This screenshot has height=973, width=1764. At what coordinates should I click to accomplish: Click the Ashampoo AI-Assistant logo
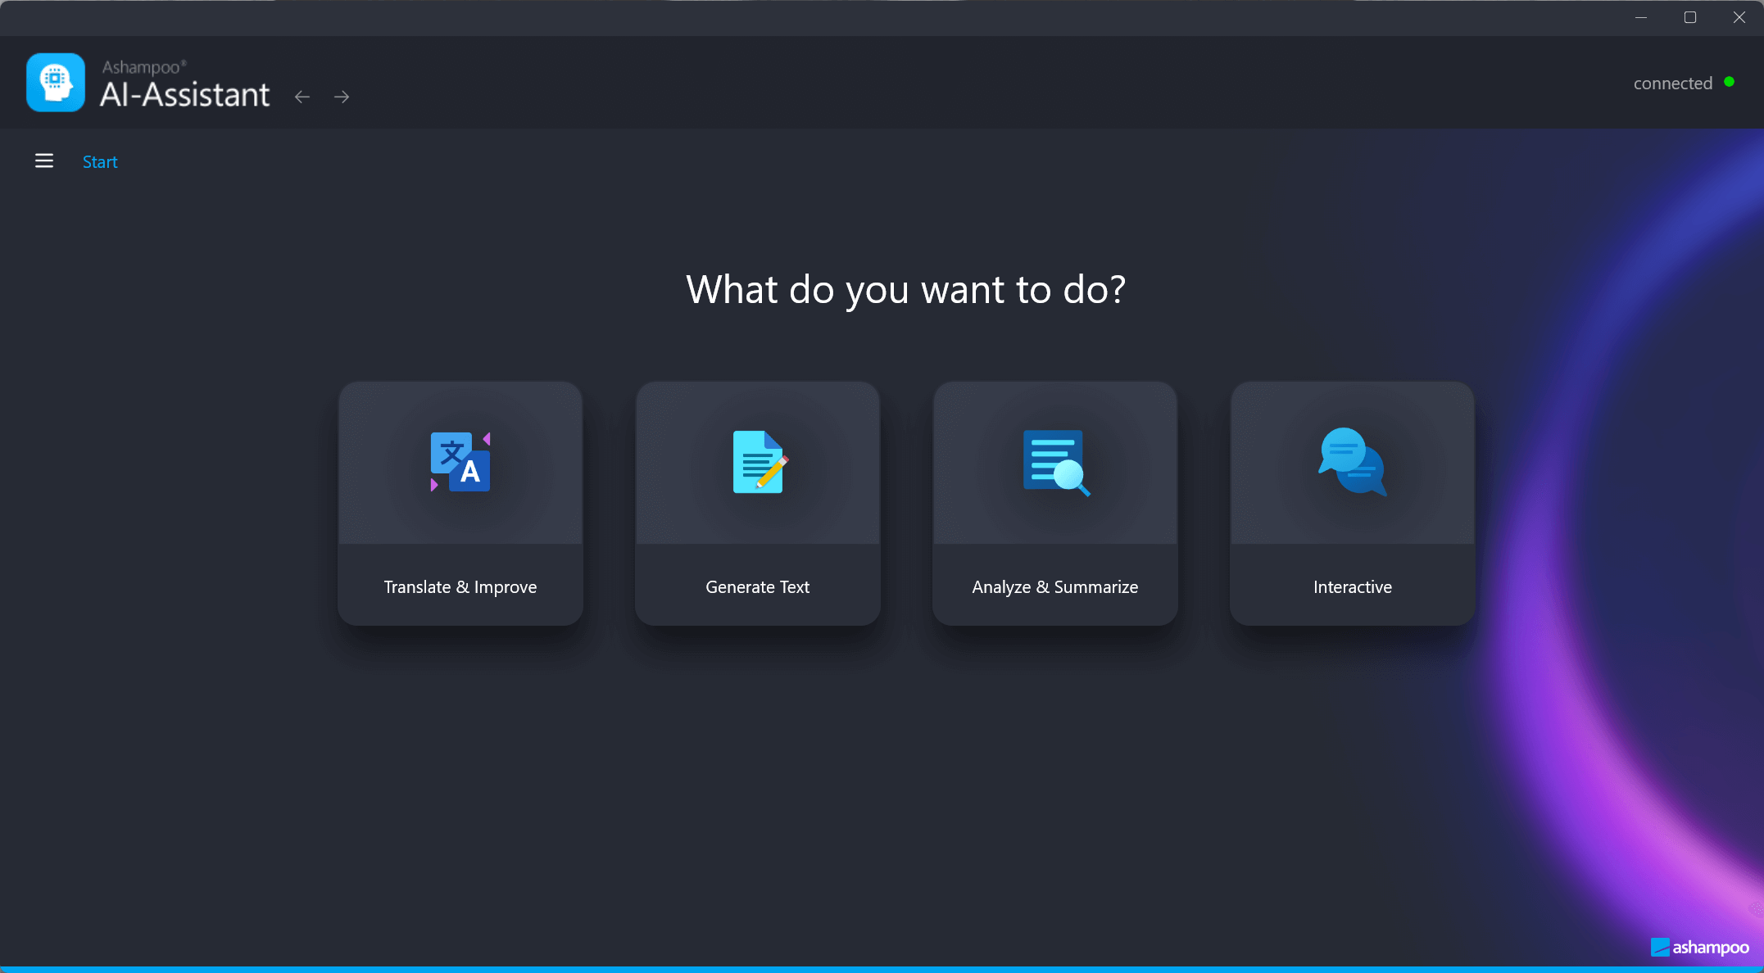click(x=55, y=82)
